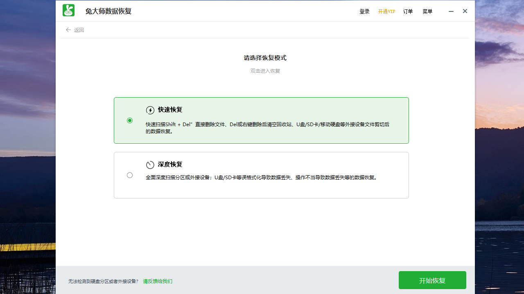Screen dimensions: 524x294
Task: Click the back arrow to return
Action: [68, 30]
